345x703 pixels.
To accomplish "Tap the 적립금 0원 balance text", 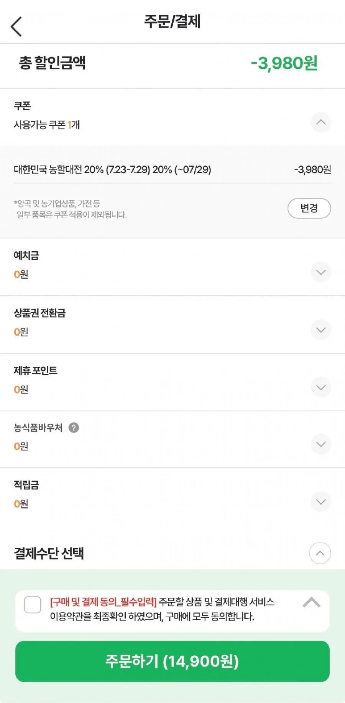I will 21,504.
